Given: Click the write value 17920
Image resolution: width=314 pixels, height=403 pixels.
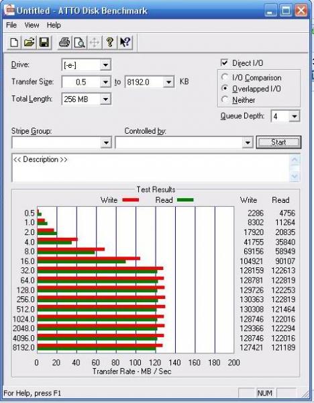Looking at the screenshot, I should [x=254, y=232].
